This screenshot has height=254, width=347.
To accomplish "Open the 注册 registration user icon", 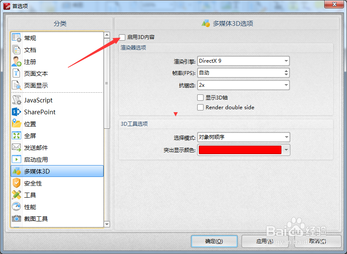I will (x=17, y=61).
